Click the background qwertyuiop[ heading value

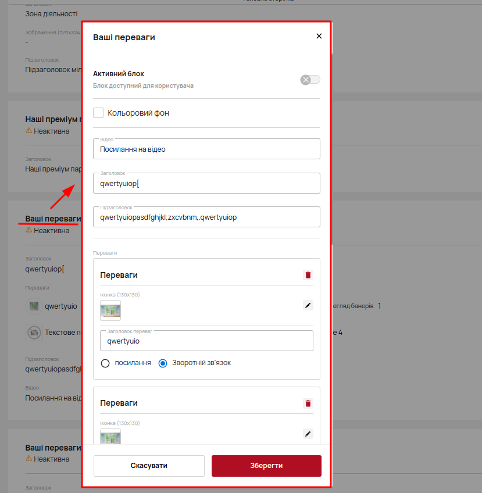pyautogui.click(x=45, y=269)
